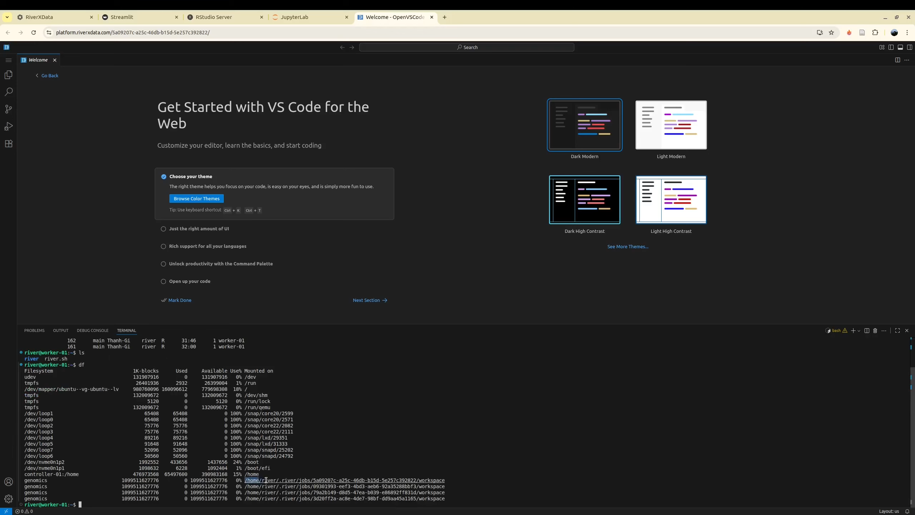Select 'Unlock productivity with the Command Palette' step

pos(221,264)
